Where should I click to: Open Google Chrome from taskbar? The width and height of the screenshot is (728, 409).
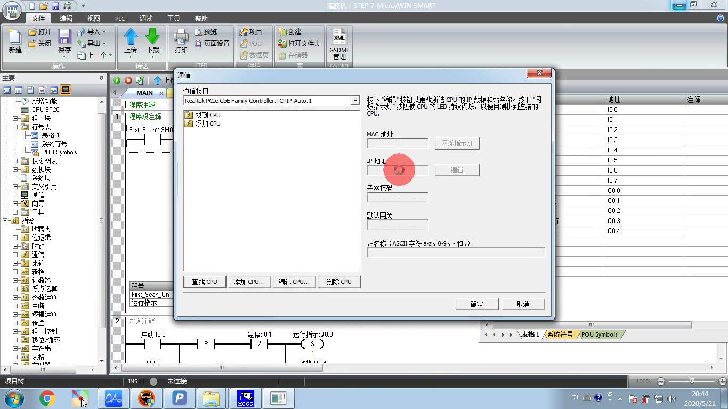(47, 398)
